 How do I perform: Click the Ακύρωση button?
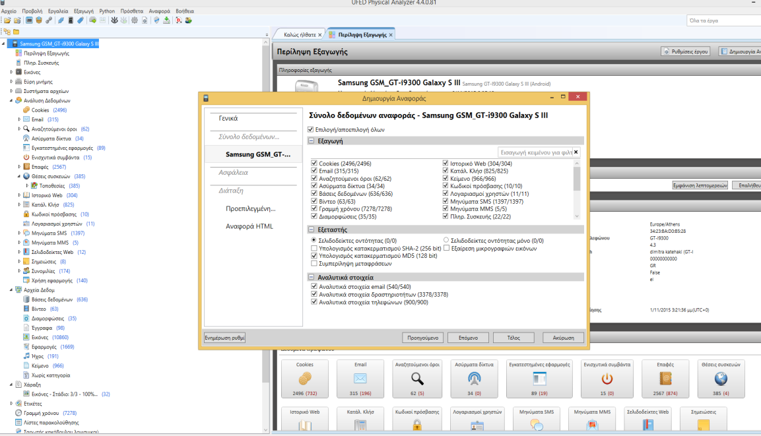(564, 338)
